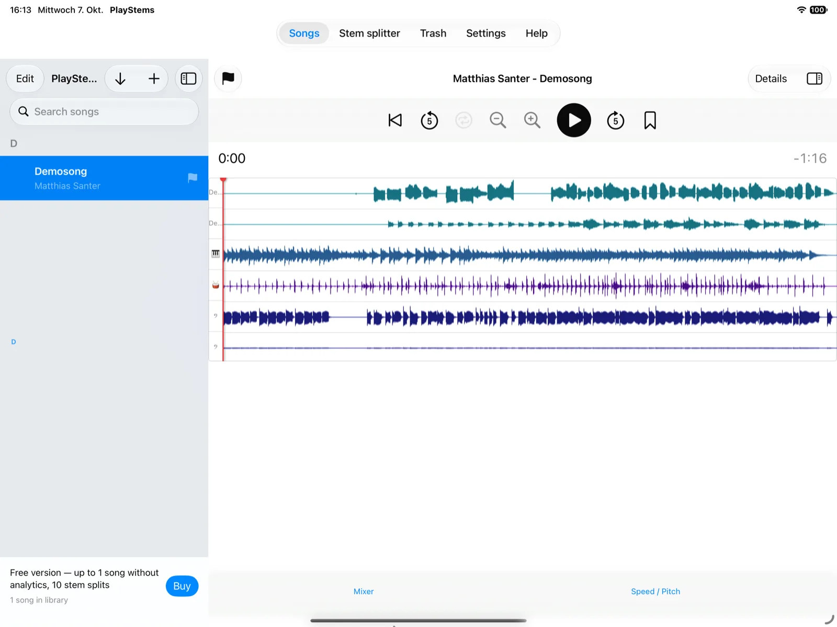Seek within the piano waveform track
The width and height of the screenshot is (837, 627).
point(530,255)
